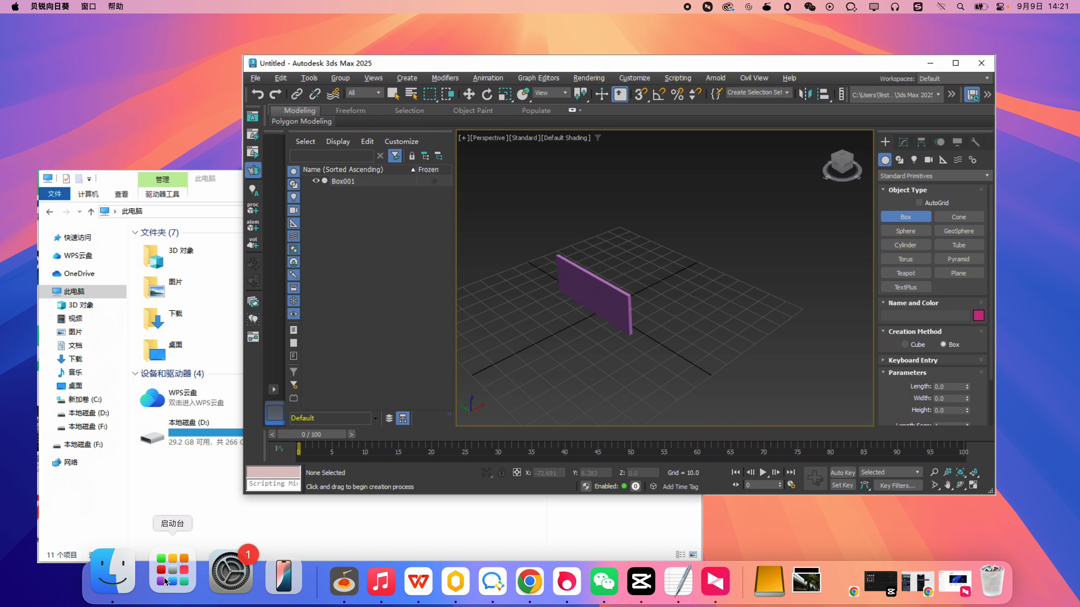Hide Box001 using its eye icon

click(316, 181)
